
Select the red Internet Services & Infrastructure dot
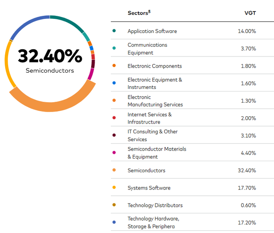[114, 118]
